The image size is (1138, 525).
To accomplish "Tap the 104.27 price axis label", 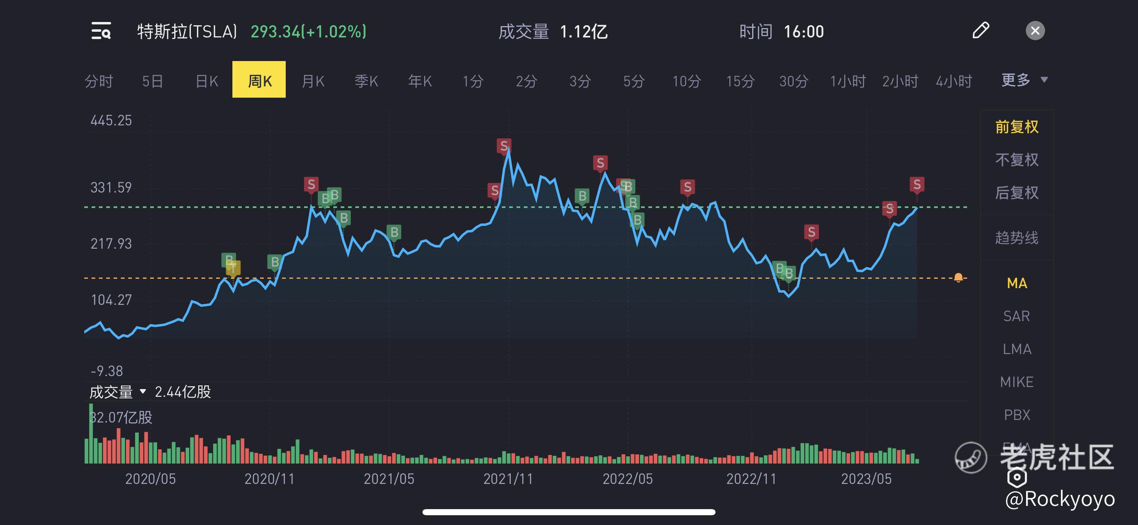I will [x=112, y=300].
